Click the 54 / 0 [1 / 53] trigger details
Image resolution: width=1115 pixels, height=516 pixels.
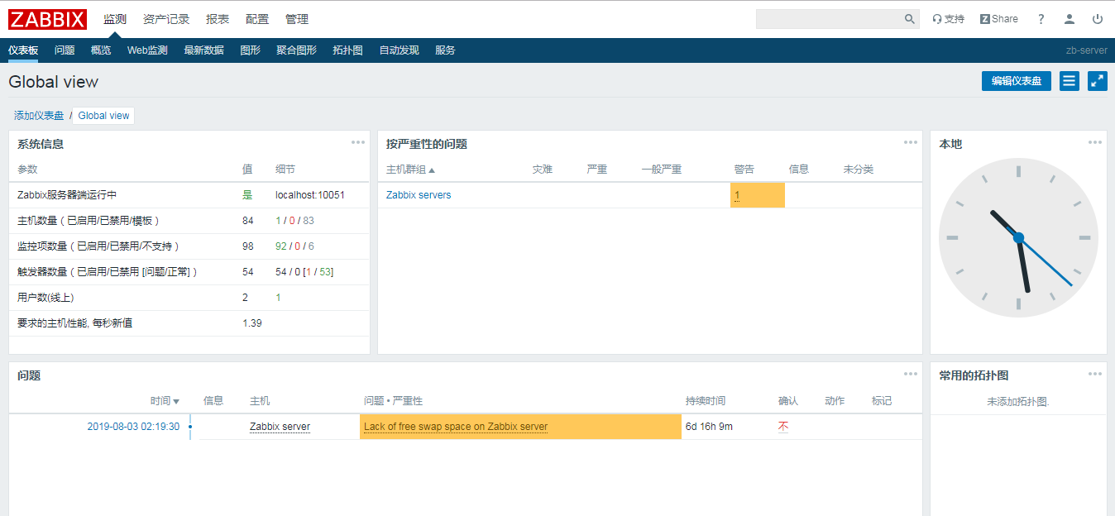(x=304, y=272)
